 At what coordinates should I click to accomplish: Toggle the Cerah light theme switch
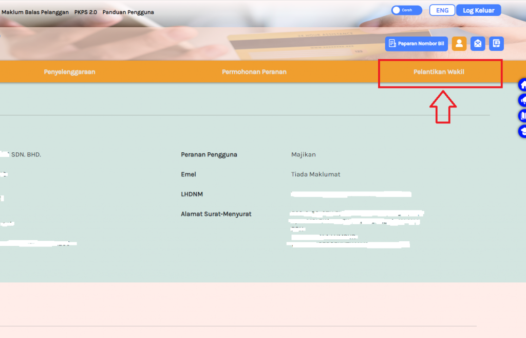[405, 10]
